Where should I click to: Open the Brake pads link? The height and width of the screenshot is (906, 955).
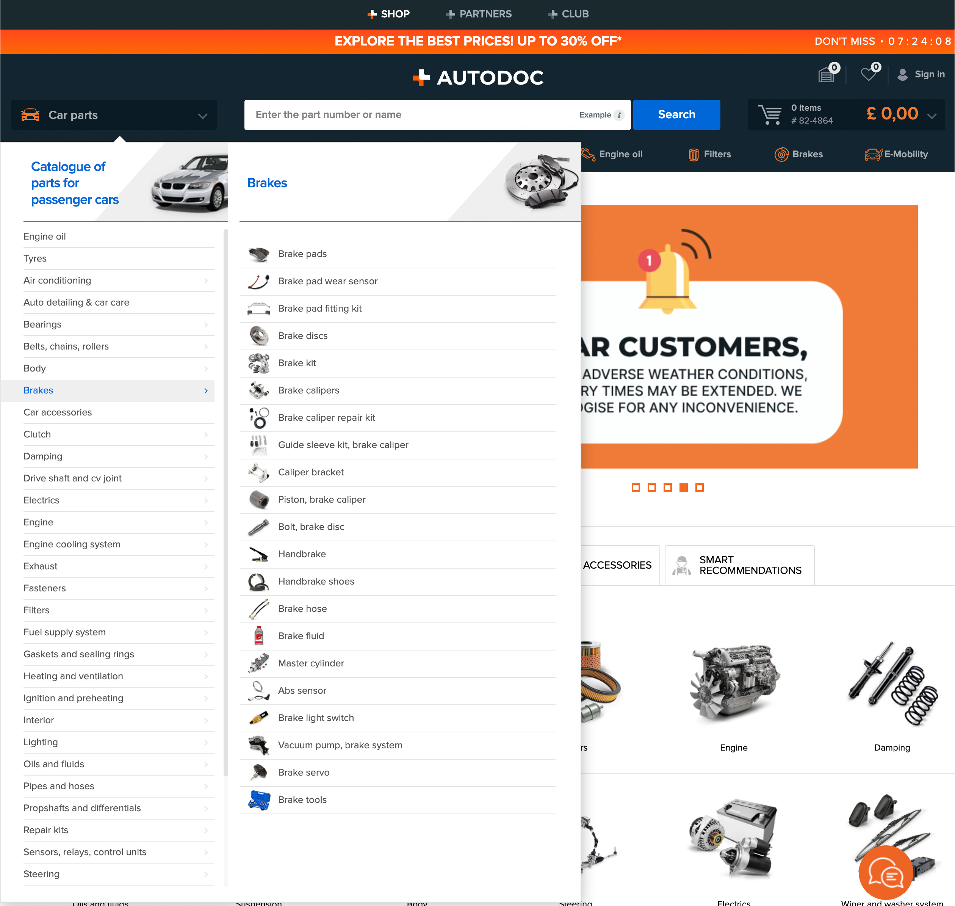click(x=302, y=254)
